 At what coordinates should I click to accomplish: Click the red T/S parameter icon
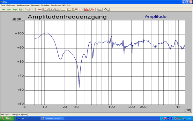tap(81, 10)
